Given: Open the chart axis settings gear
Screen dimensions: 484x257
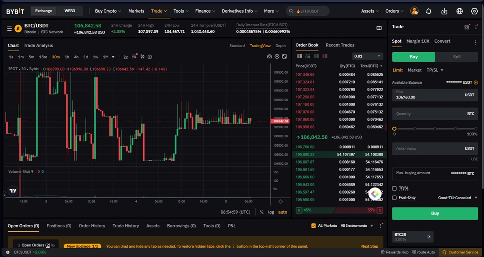Looking at the screenshot, I should click(x=281, y=201).
